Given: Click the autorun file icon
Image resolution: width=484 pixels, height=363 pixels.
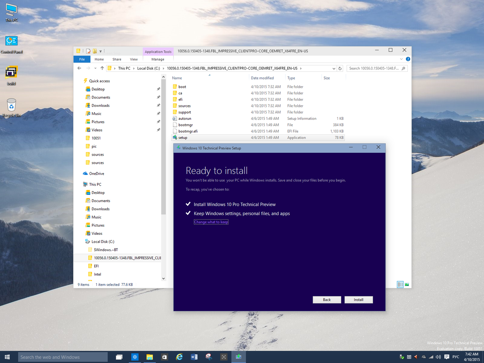Looking at the screenshot, I should tap(175, 119).
